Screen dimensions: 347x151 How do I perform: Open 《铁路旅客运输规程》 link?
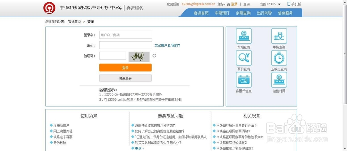coord(232,143)
